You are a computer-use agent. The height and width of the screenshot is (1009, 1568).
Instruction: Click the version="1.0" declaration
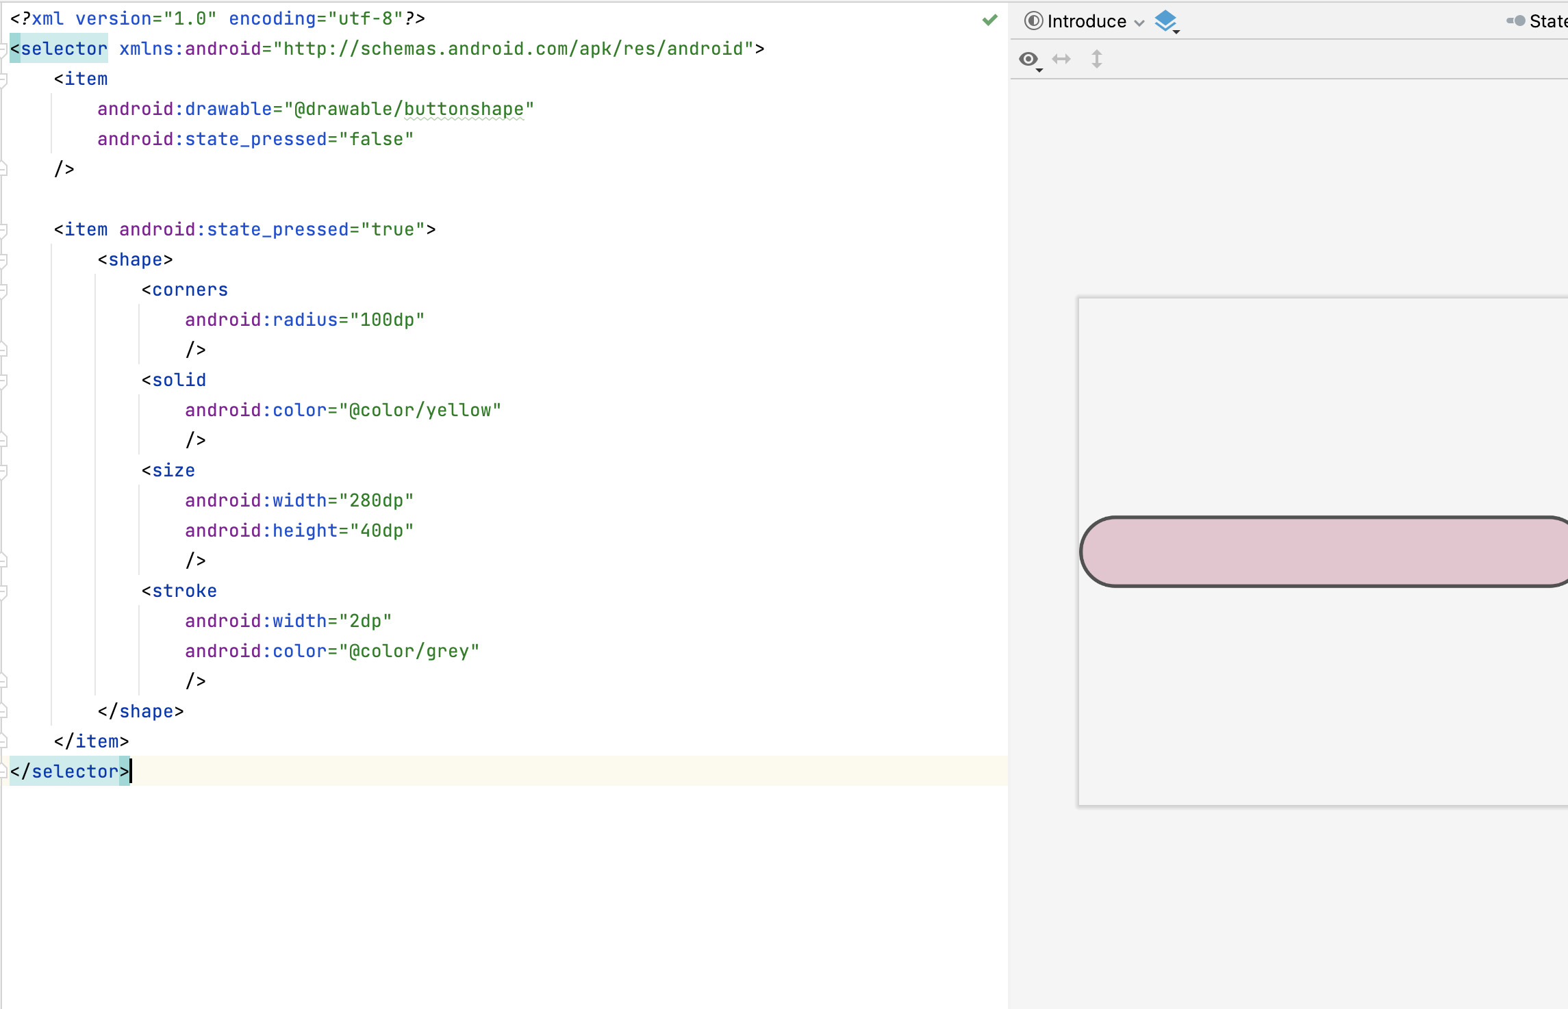146,19
